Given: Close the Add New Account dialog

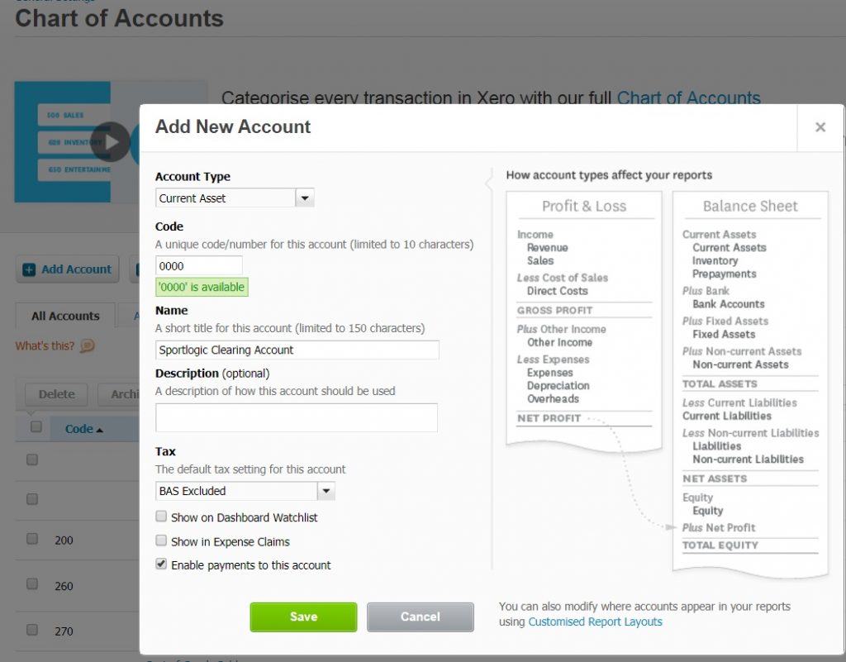Looking at the screenshot, I should 820,127.
